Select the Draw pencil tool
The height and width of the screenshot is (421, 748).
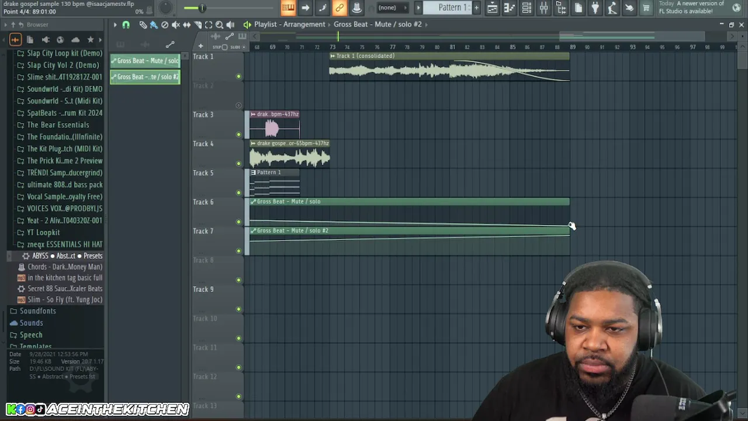tap(143, 25)
